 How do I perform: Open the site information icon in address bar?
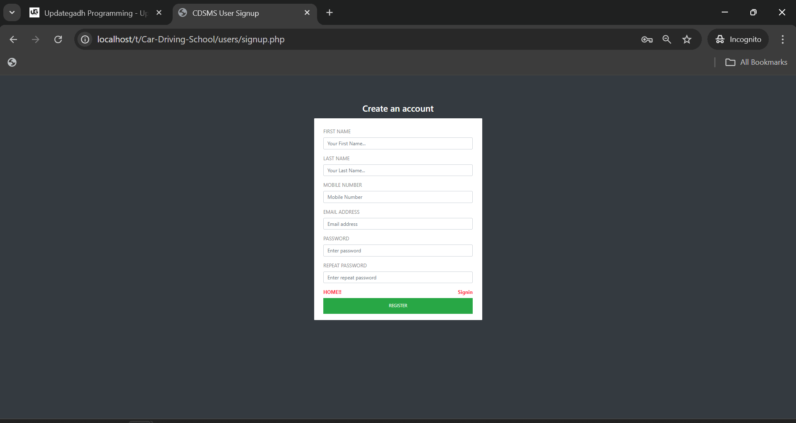(85, 39)
